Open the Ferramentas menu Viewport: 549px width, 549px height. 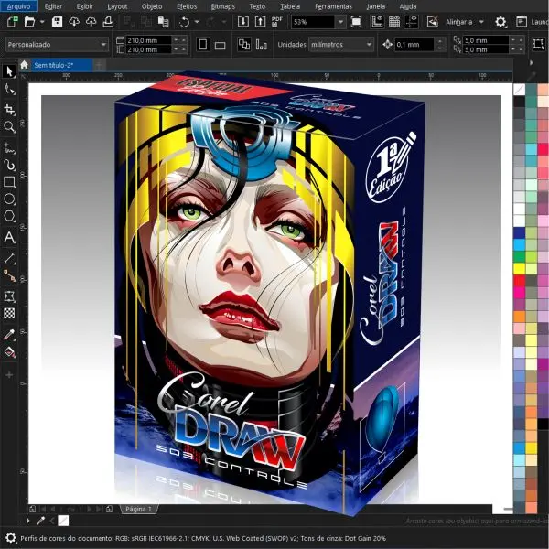[332, 5]
